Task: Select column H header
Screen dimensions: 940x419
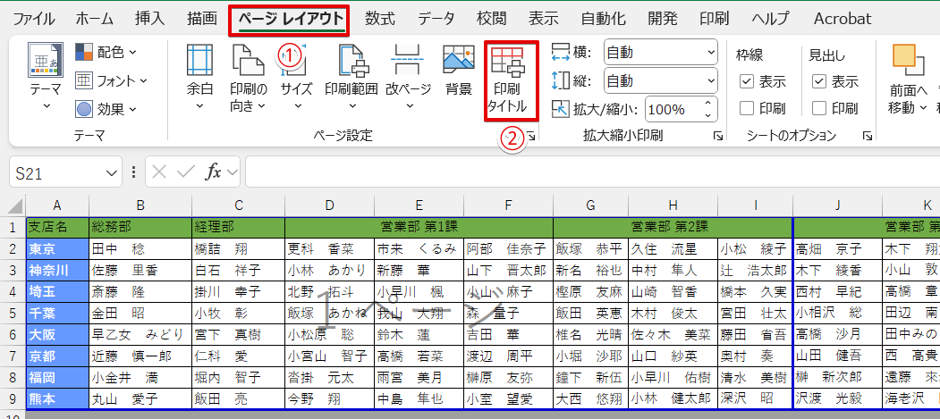Action: point(673,205)
